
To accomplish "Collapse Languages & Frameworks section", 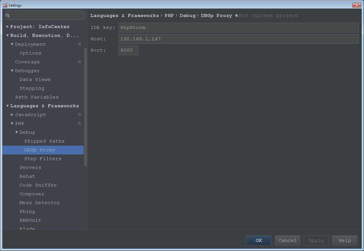I will point(7,106).
